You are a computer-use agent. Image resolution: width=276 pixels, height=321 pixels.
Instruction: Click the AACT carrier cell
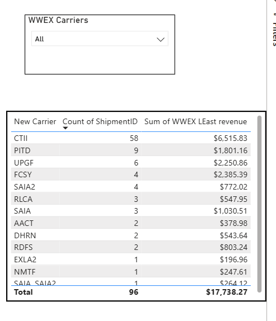pyautogui.click(x=24, y=223)
